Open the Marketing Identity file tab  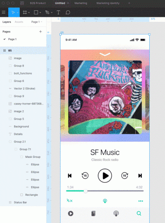[108, 3]
